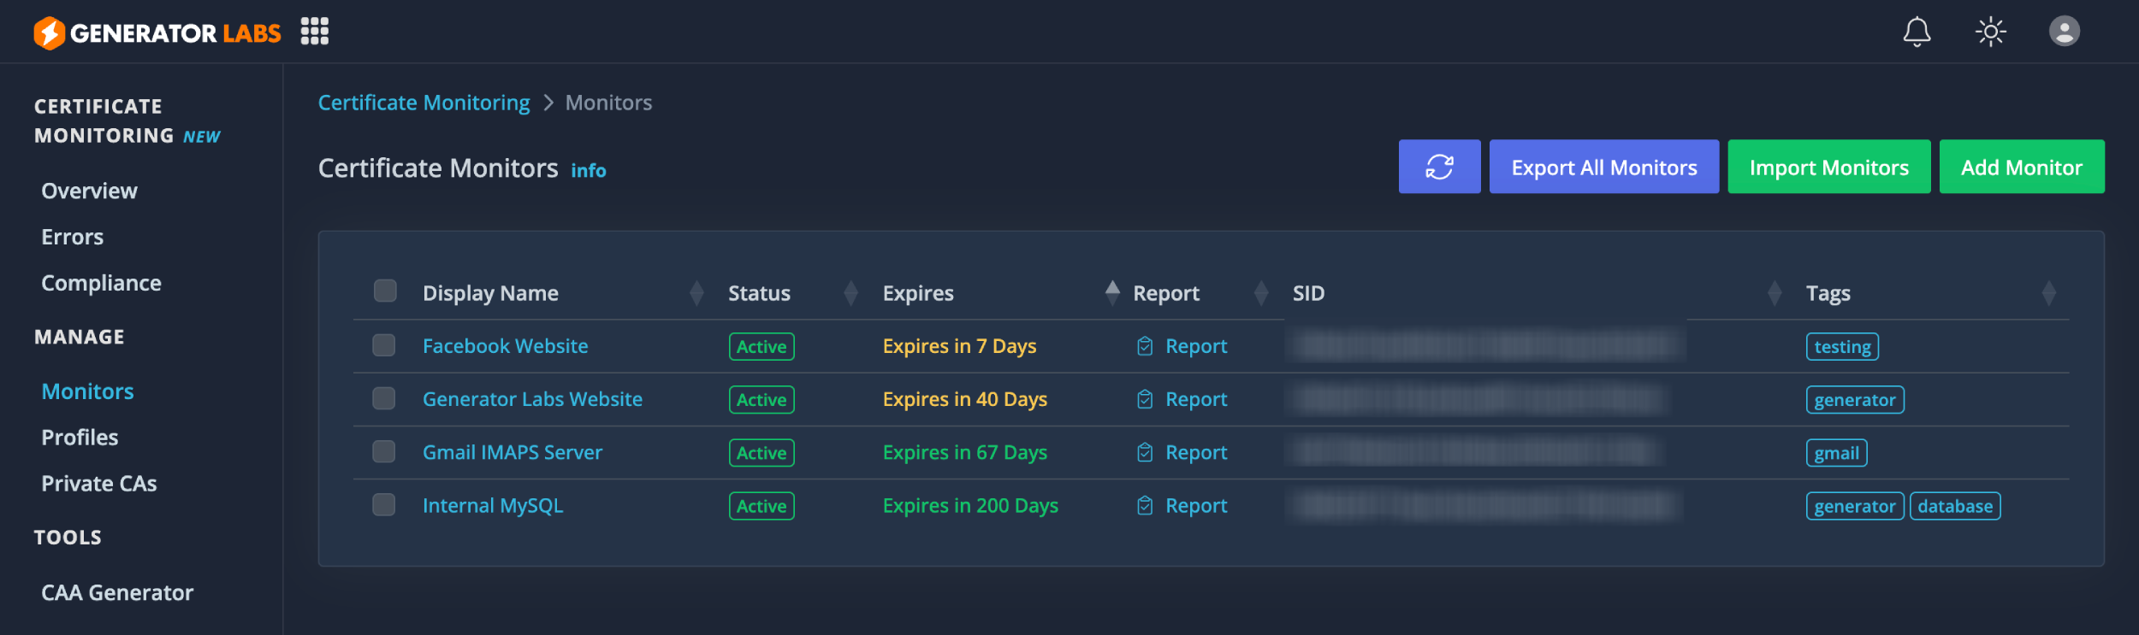This screenshot has width=2139, height=635.
Task: Click report clipboard icon for Generator Labs Website
Action: click(1145, 399)
